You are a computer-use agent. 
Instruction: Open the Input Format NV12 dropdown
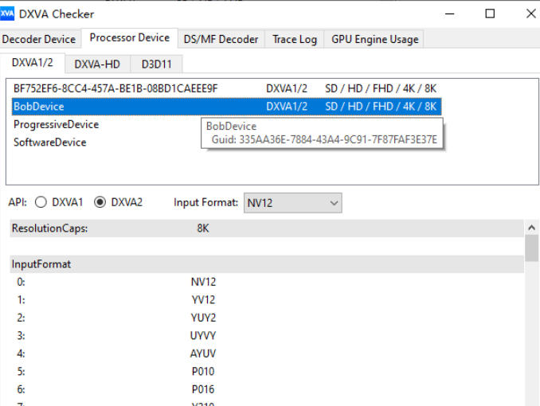tap(292, 203)
